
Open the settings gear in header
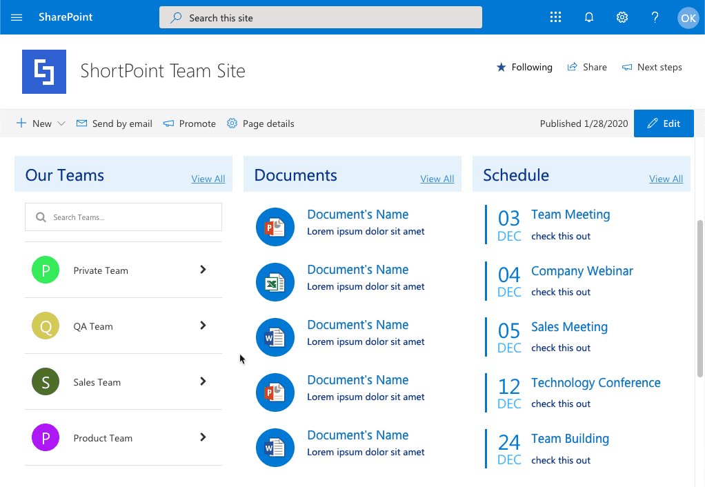[622, 18]
